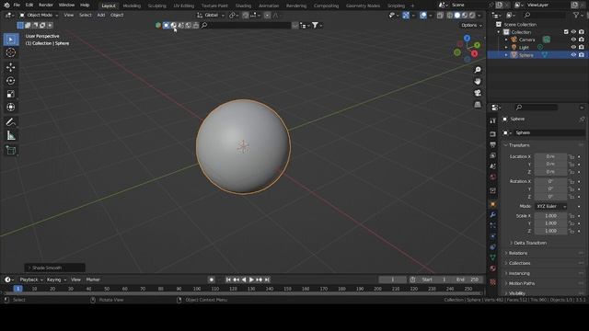Image resolution: width=589 pixels, height=331 pixels.
Task: Hide Light with eye icon
Action: 573,47
